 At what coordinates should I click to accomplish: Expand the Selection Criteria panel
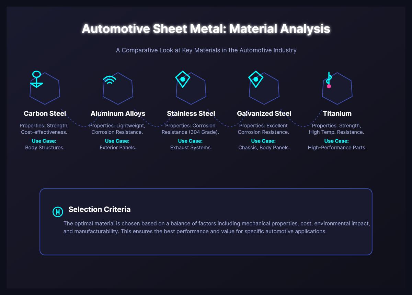pos(206,221)
